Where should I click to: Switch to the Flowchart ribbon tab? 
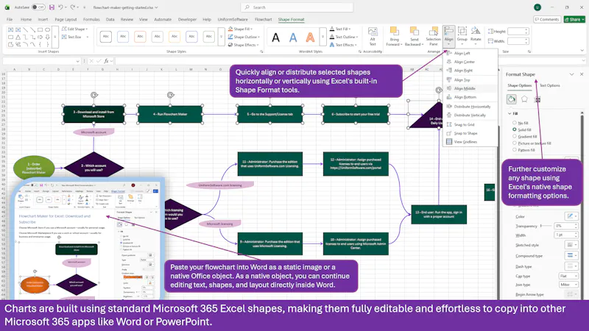pyautogui.click(x=263, y=19)
